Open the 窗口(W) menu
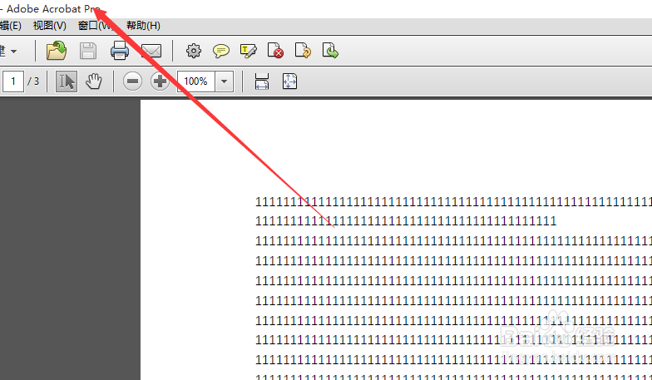The height and width of the screenshot is (380, 652). 96,26
